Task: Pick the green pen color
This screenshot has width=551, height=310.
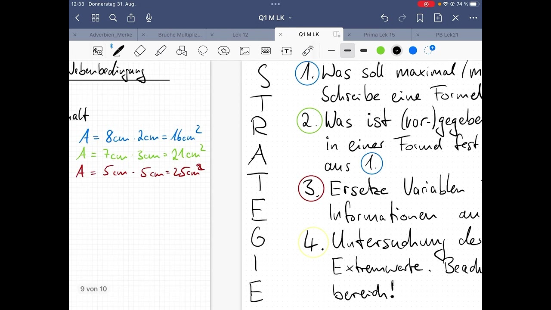Action: (381, 51)
